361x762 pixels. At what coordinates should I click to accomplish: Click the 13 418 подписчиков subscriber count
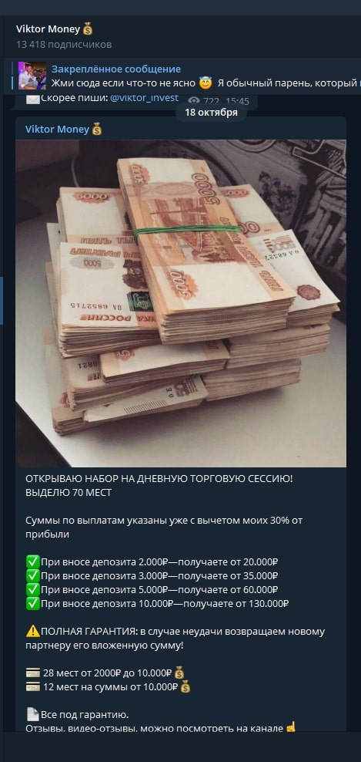point(64,45)
